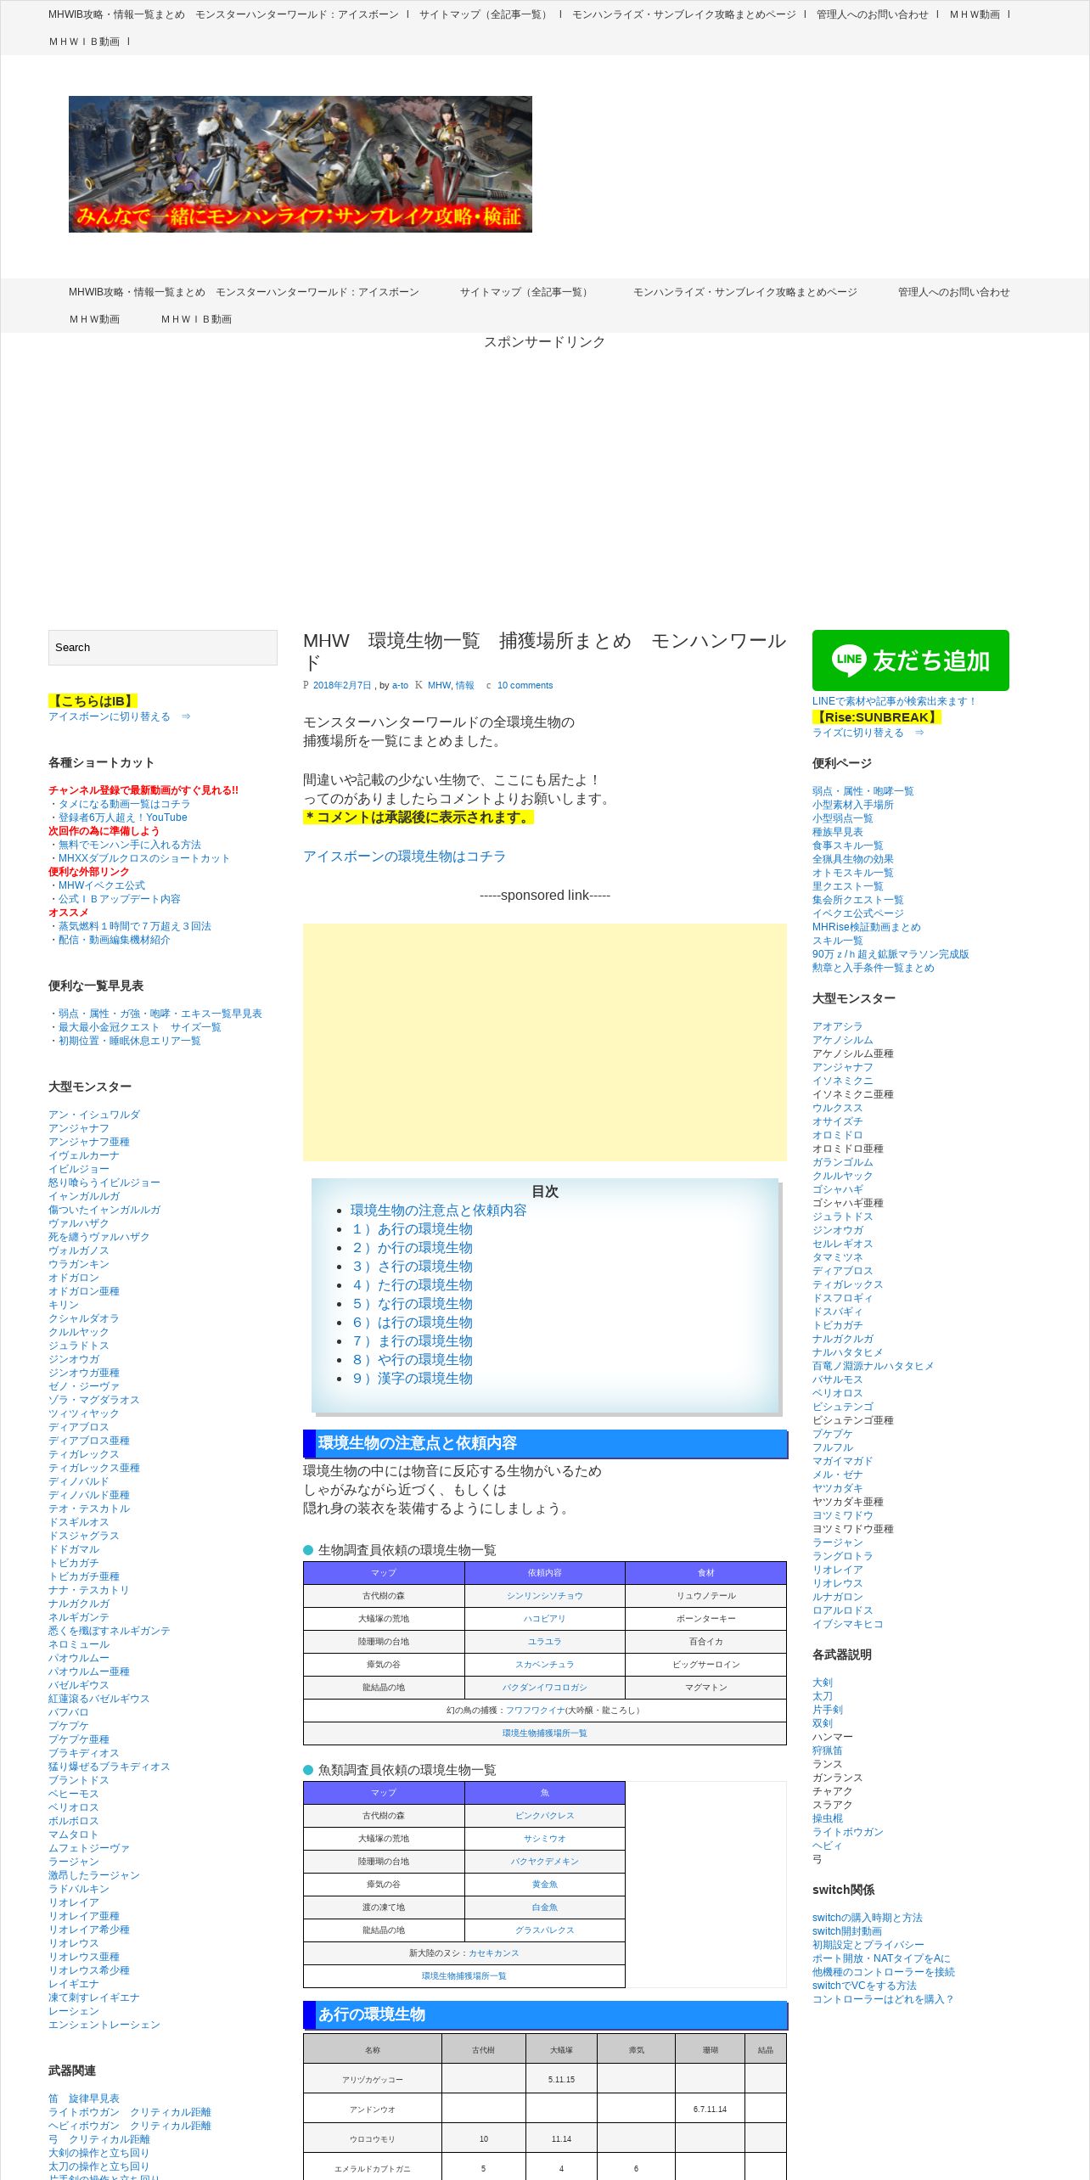Open フワフワクイナ link in table
Image resolution: width=1090 pixels, height=2180 pixels.
tap(536, 1711)
